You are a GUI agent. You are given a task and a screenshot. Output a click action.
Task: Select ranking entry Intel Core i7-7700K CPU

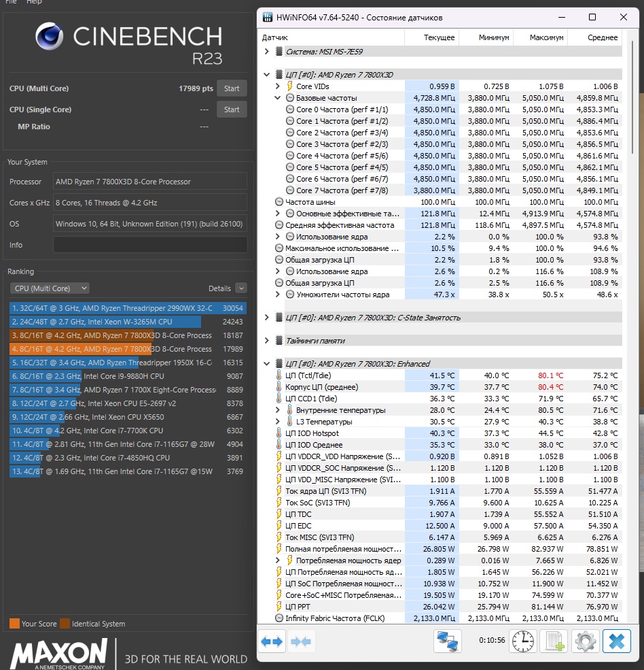pyautogui.click(x=128, y=431)
